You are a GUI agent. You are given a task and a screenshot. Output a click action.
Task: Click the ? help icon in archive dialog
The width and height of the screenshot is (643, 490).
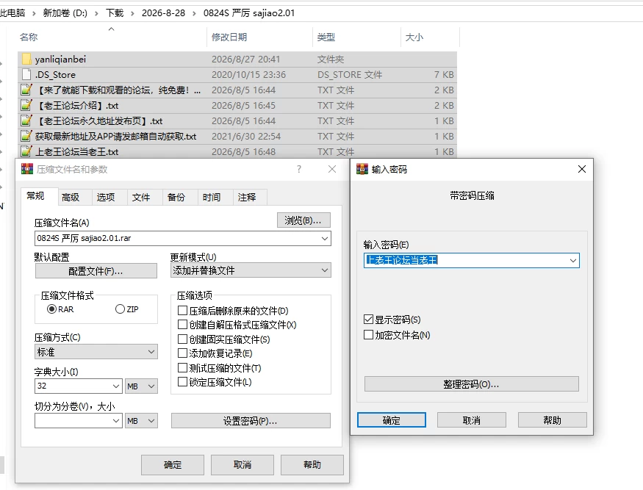click(x=299, y=169)
